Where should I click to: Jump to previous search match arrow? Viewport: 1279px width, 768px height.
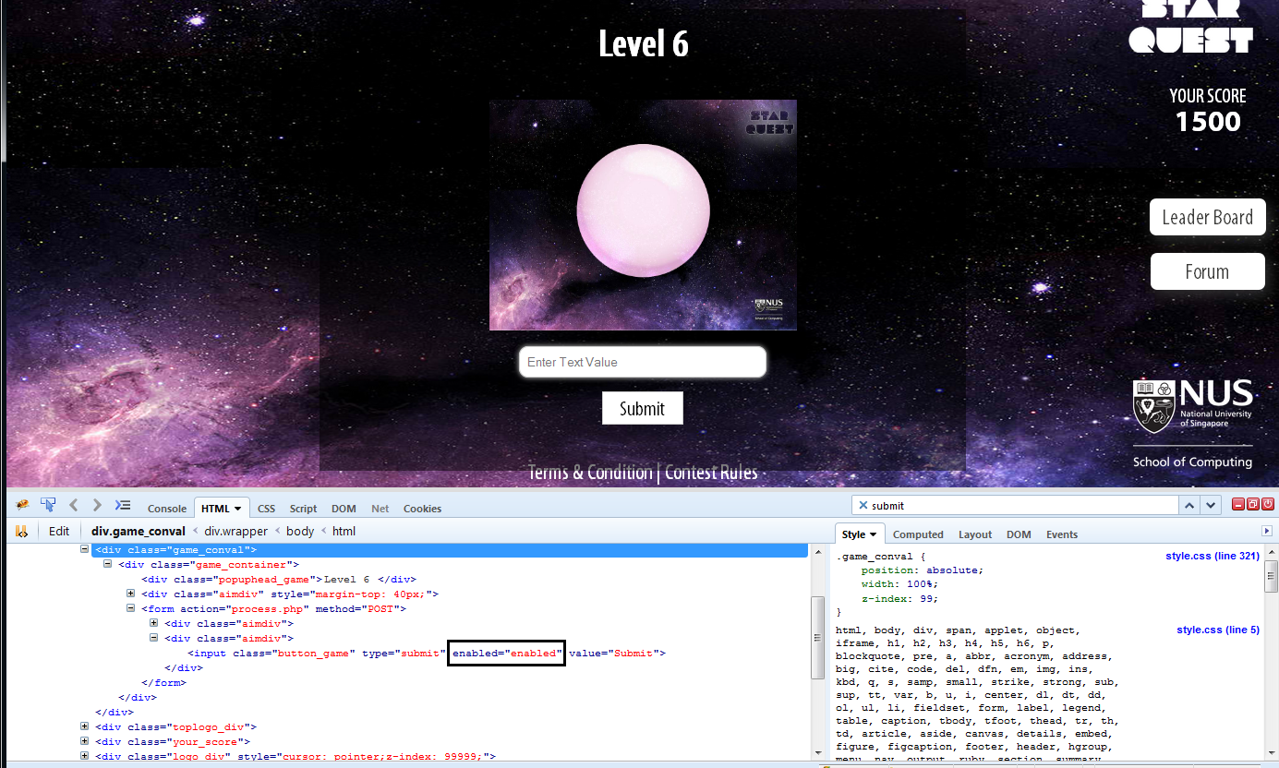pyautogui.click(x=1190, y=505)
